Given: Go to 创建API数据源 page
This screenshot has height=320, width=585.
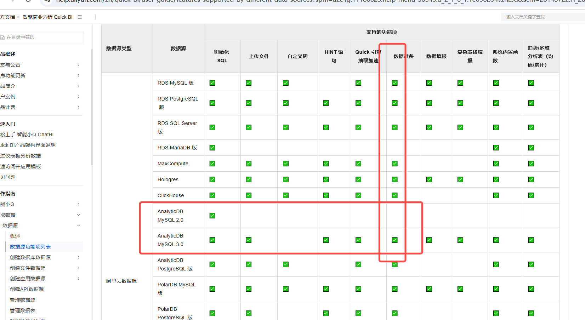Looking at the screenshot, I should click(27, 289).
